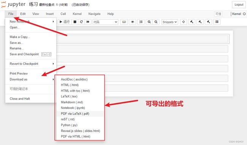
Task: Open the Edit menu
Action: [23, 14]
